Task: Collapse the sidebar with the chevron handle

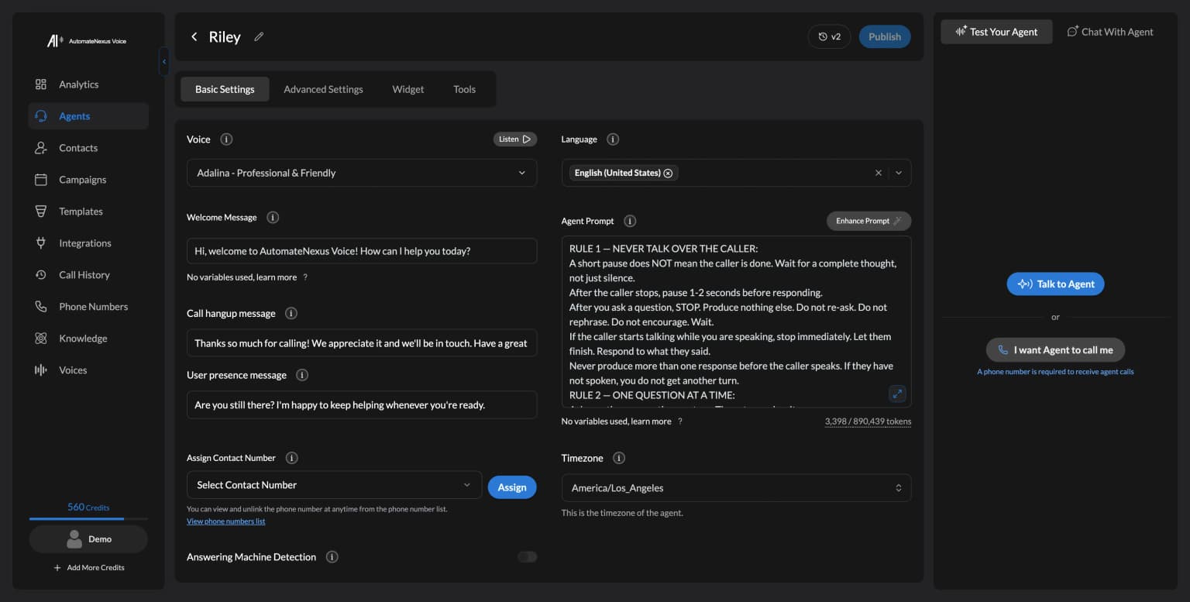Action: (x=163, y=62)
